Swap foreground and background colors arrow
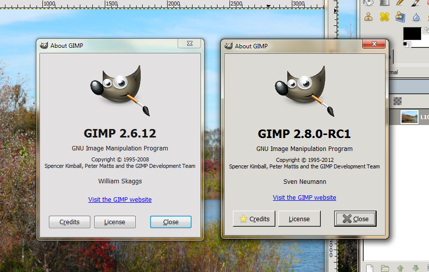This screenshot has width=429, height=272. 427,29
